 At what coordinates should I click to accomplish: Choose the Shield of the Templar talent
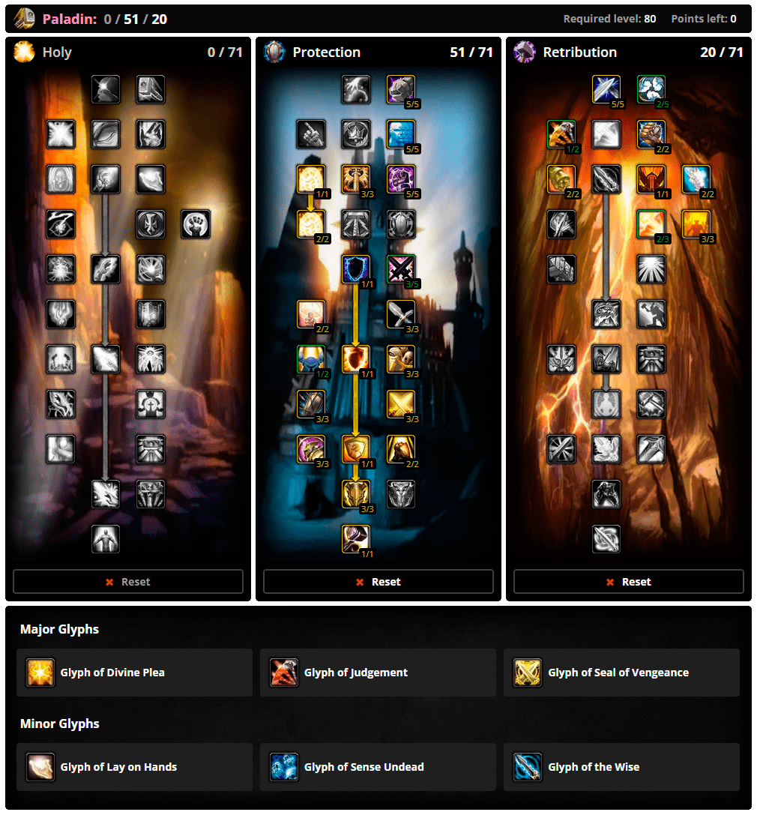point(356,494)
